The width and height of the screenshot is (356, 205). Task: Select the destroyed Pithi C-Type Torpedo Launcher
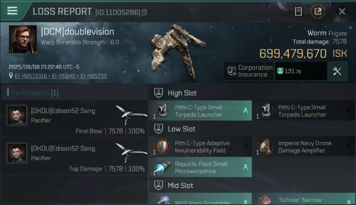[304, 111]
